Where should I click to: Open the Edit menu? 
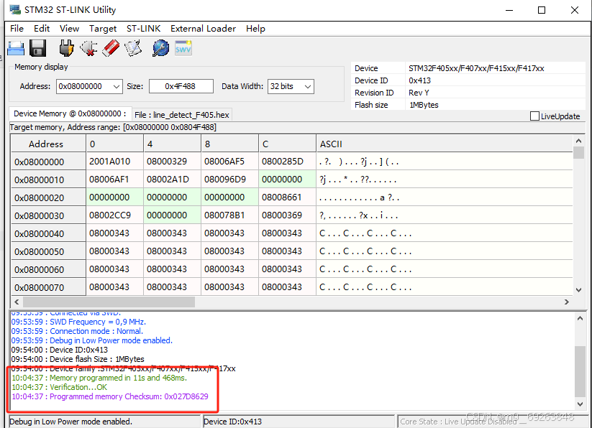42,29
